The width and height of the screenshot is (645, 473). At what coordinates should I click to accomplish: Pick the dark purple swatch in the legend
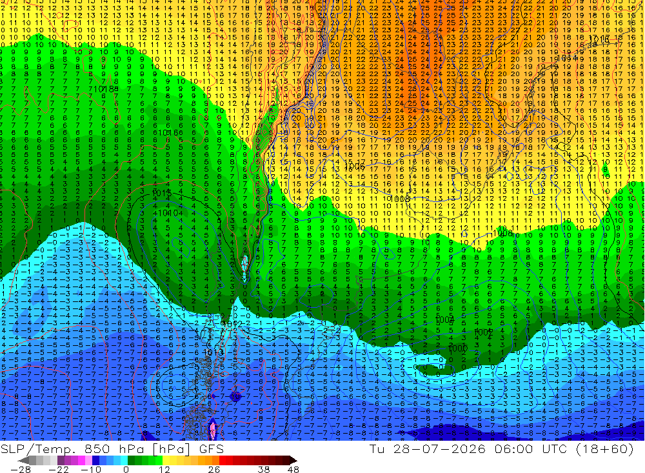[61, 460]
